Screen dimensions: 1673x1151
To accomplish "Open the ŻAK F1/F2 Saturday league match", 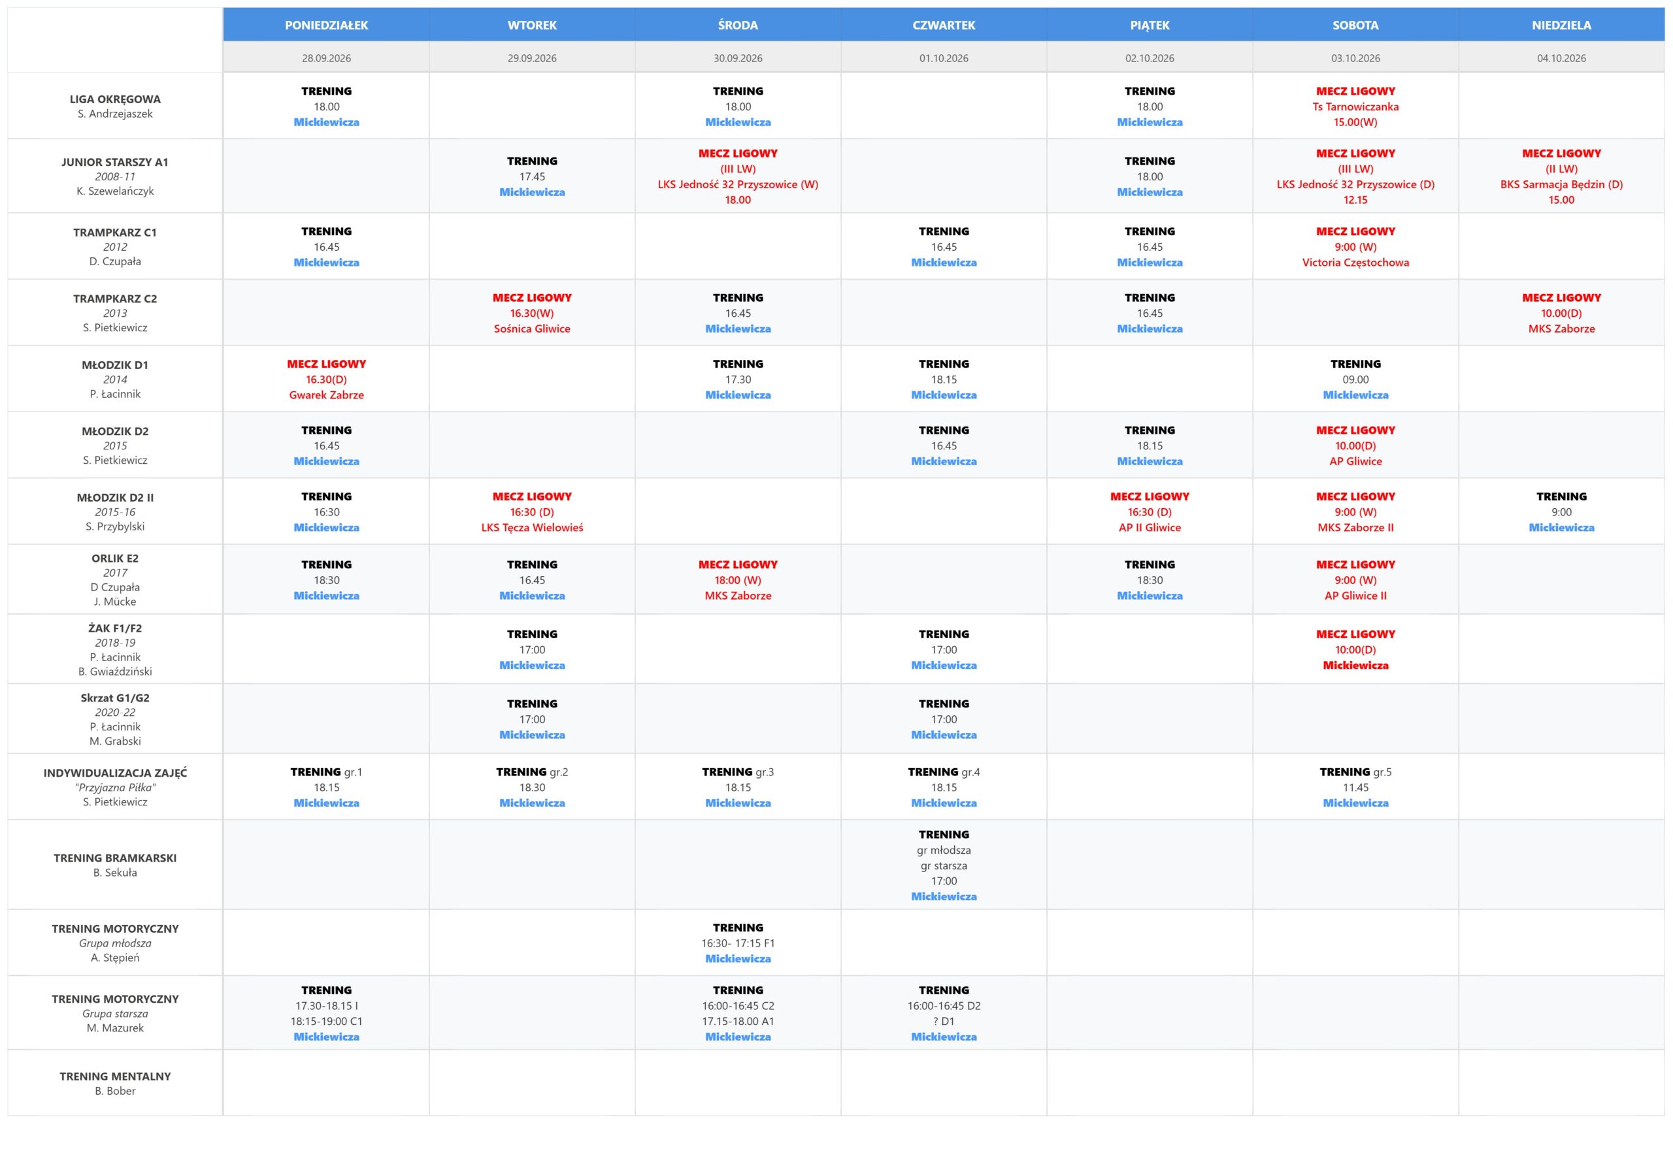I will (x=1355, y=650).
